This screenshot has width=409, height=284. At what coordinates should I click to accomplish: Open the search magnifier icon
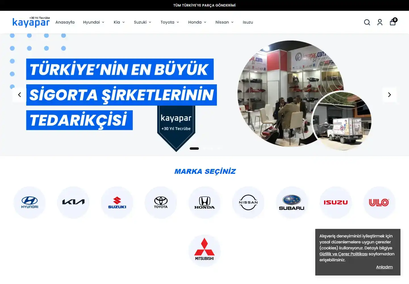click(367, 22)
